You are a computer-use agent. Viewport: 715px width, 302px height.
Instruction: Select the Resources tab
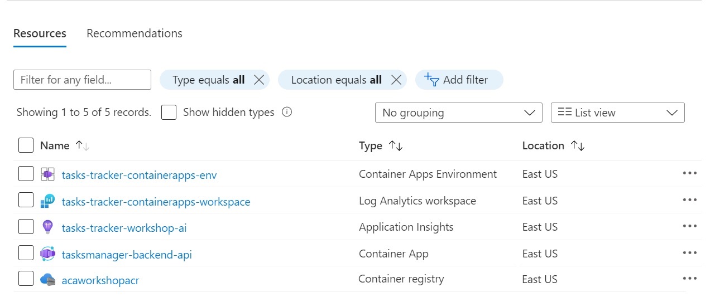click(40, 33)
